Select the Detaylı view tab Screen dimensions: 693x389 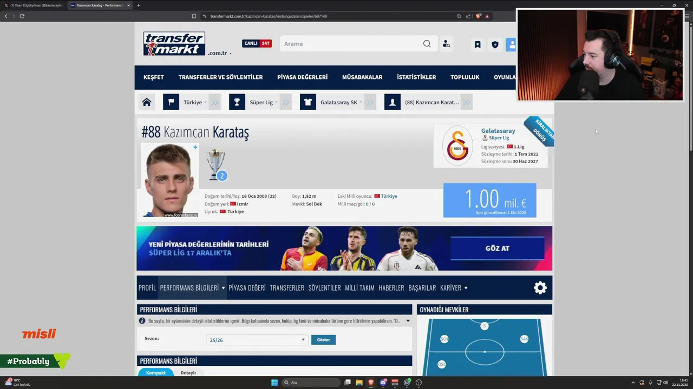[188, 373]
